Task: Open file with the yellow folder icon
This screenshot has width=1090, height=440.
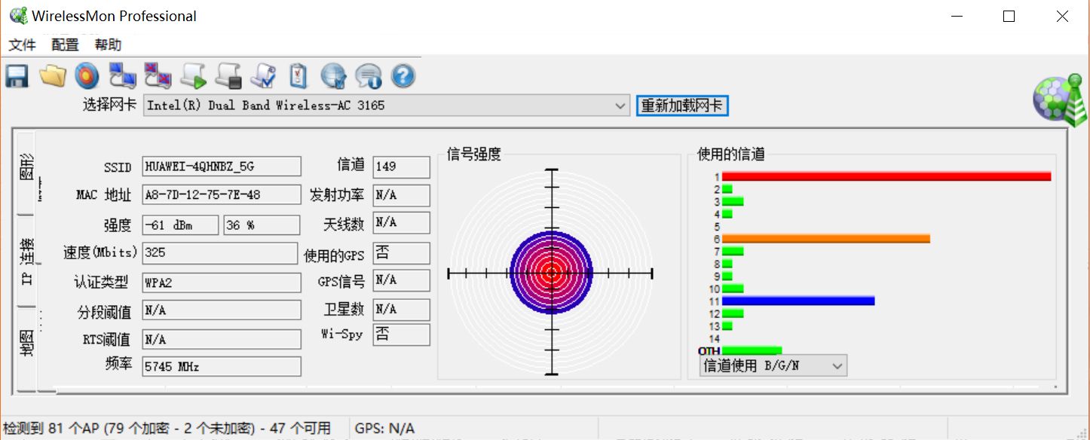Action: coord(52,76)
